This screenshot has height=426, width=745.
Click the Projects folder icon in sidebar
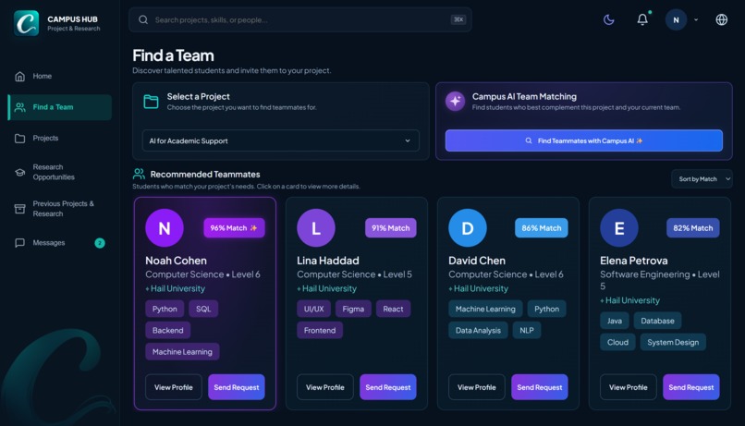click(x=20, y=139)
